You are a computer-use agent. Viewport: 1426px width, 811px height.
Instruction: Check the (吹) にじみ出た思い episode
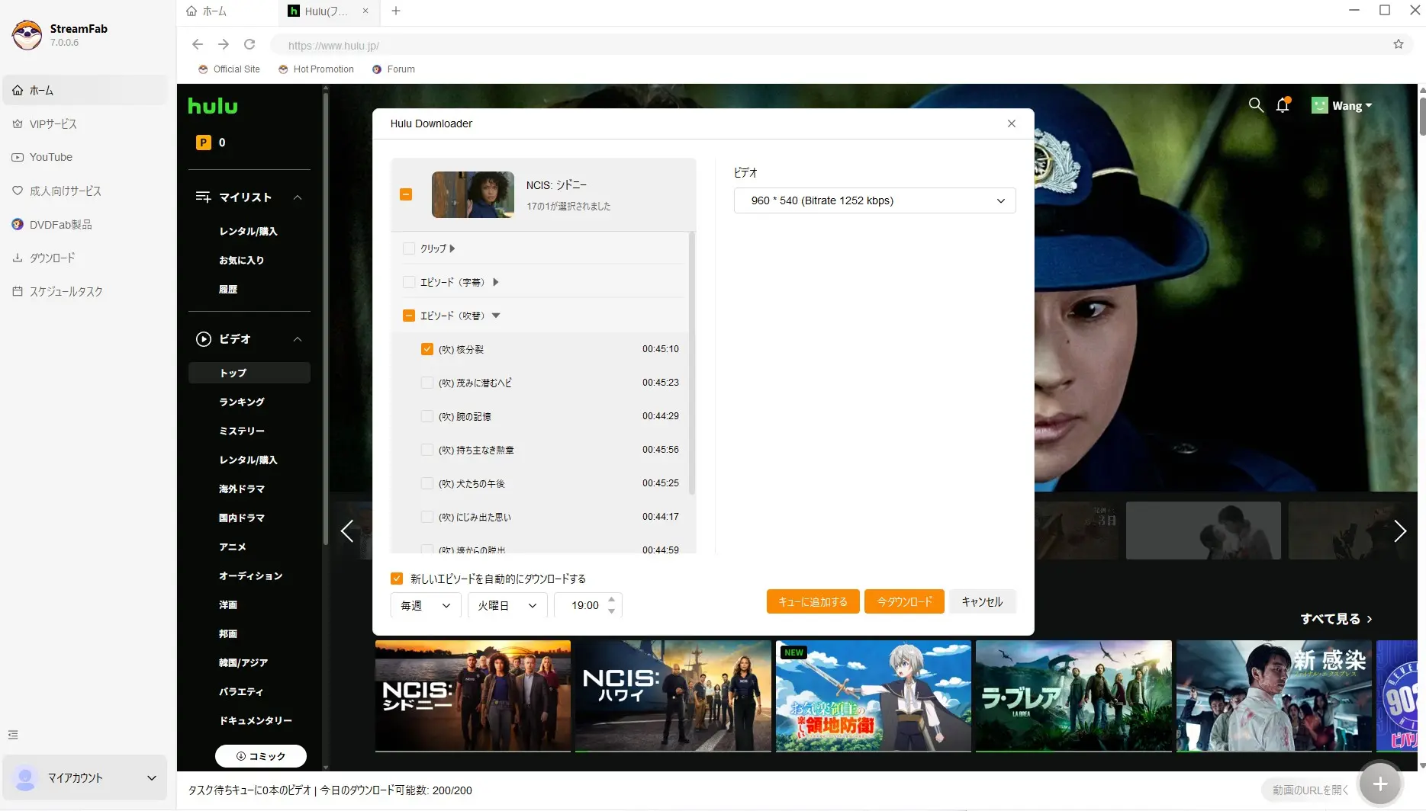click(x=427, y=517)
